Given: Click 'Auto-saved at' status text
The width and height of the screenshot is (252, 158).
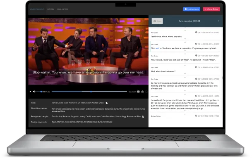Looking at the screenshot, I should tap(190, 21).
